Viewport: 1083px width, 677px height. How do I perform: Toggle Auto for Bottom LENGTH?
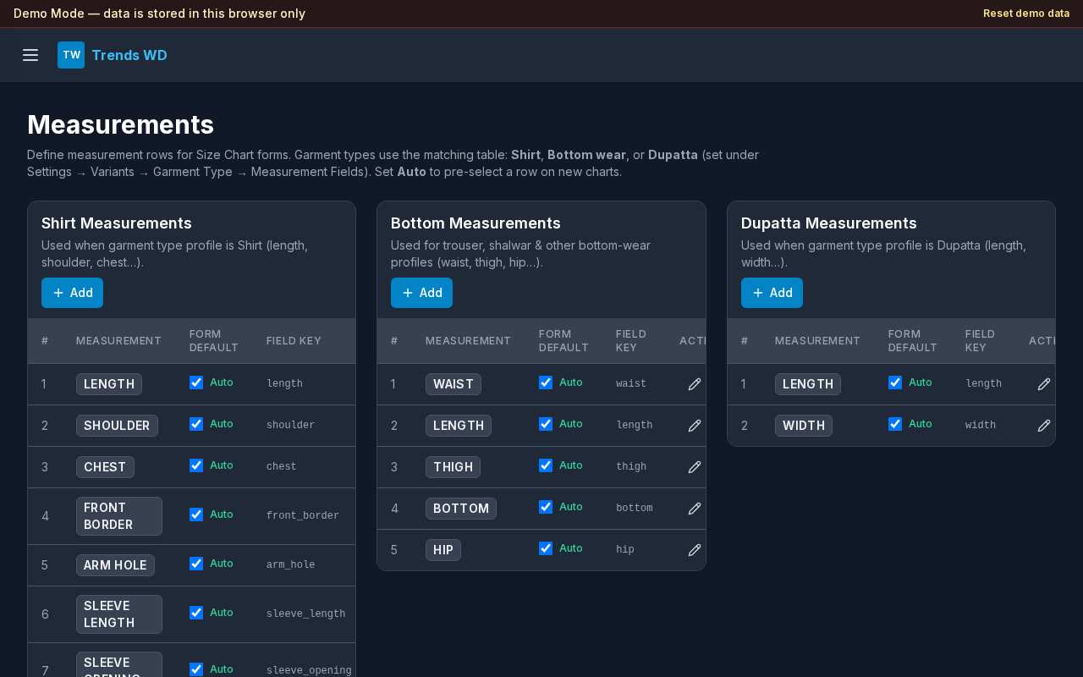point(546,424)
